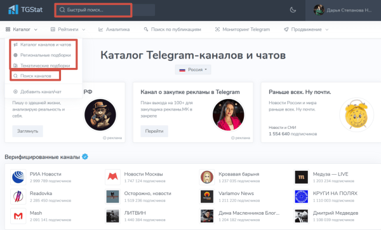Screen dimensions: 381x230
Task: Select Добавить канал/чат menu entry
Action: (x=41, y=92)
